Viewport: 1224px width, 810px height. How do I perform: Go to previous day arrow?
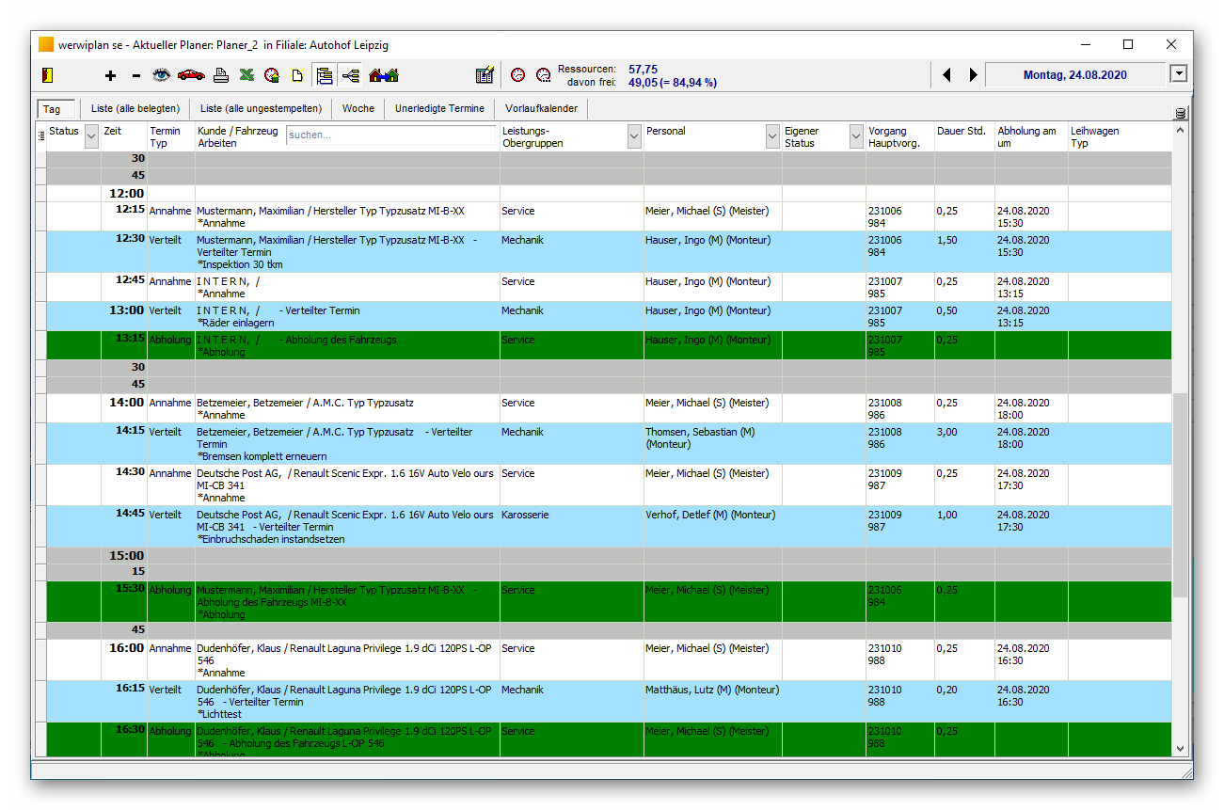(x=946, y=75)
